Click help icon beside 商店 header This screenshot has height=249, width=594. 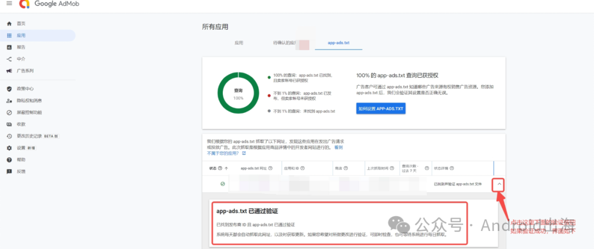pyautogui.click(x=346, y=168)
